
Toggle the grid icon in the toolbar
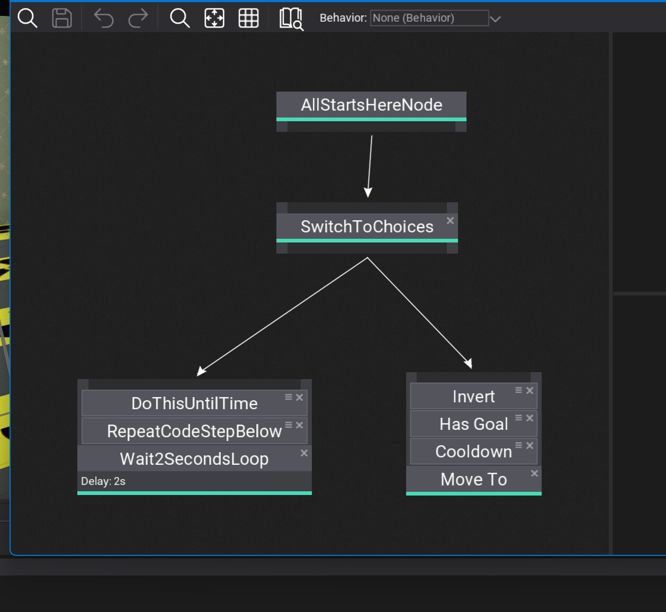point(248,18)
